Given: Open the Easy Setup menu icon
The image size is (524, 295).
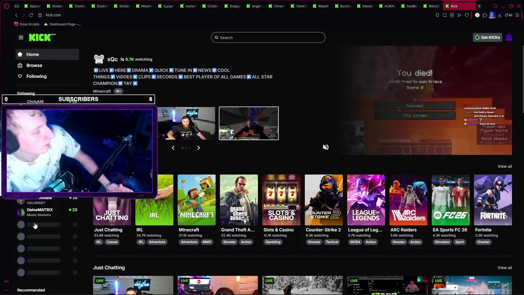Looking at the screenshot, I should pos(517,15).
